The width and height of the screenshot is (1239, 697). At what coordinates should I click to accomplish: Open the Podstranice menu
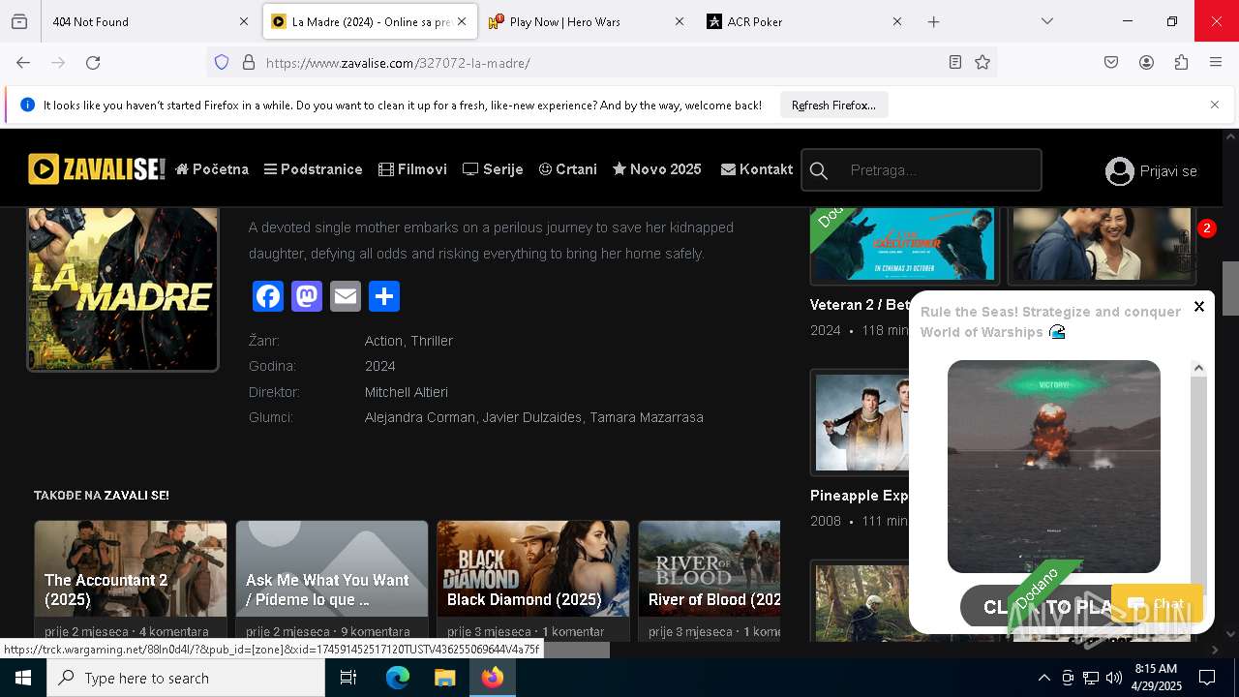(314, 169)
